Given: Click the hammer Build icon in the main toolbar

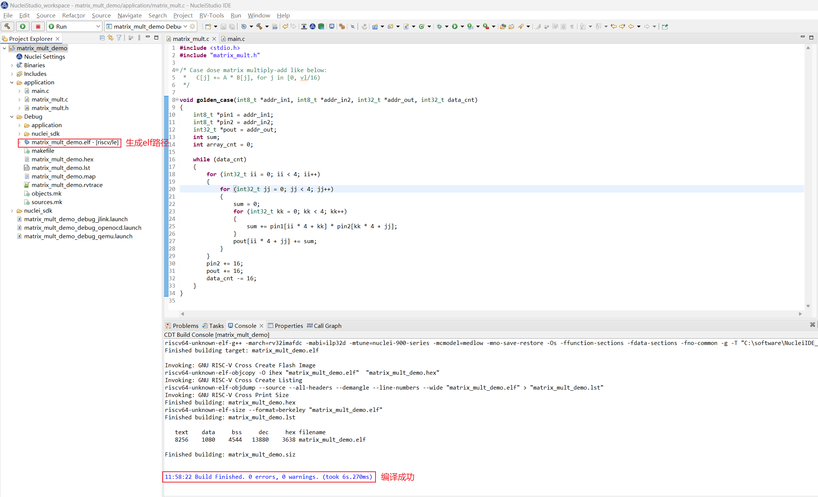Looking at the screenshot, I should tap(259, 26).
